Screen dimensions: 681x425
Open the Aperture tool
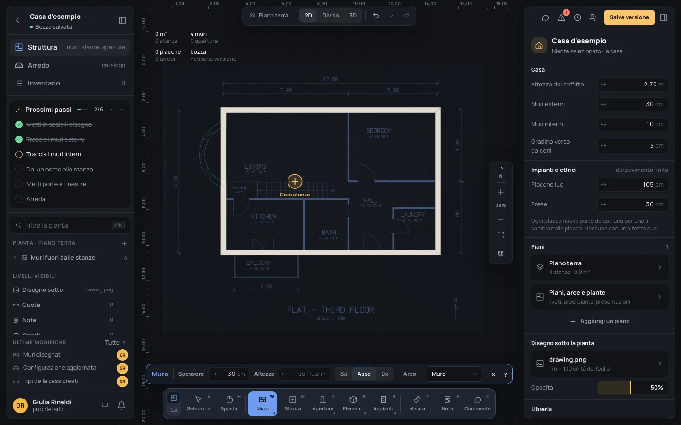[323, 404]
